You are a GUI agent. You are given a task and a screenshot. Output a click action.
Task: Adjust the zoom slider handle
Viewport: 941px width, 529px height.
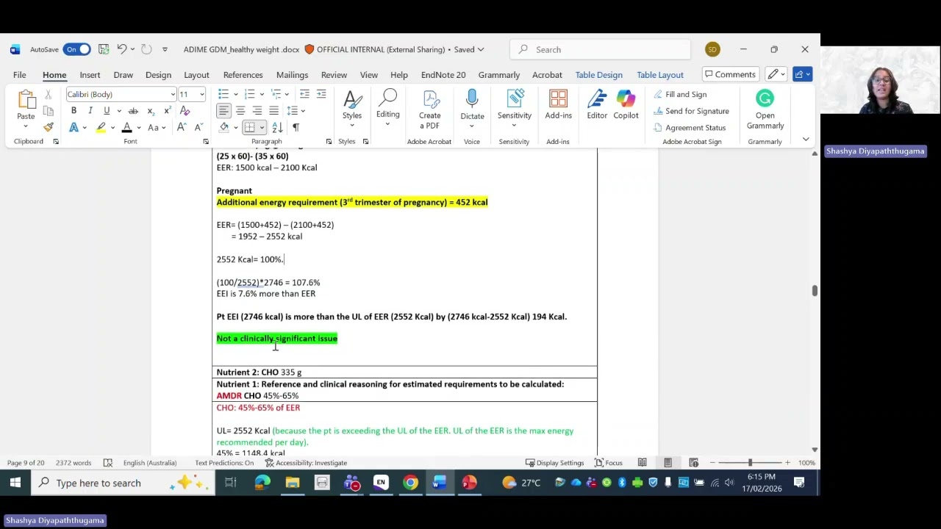pos(750,463)
